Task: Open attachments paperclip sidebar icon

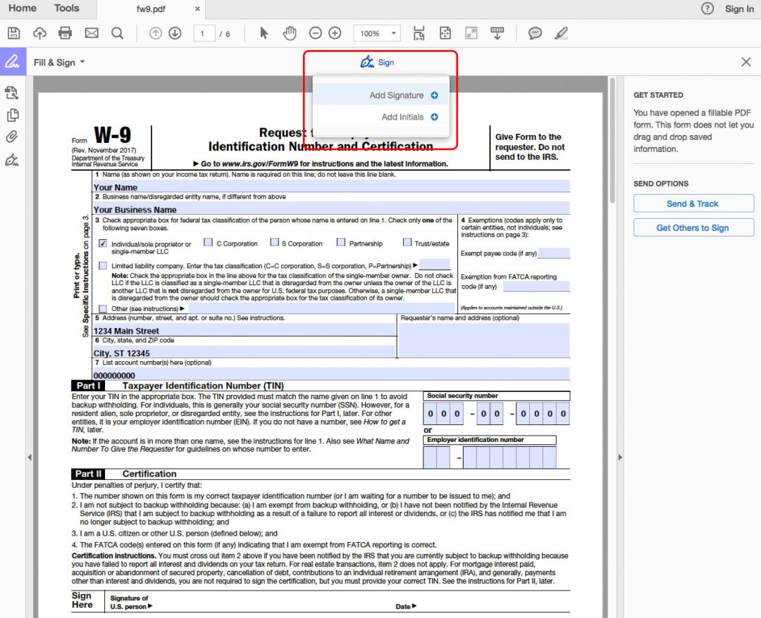Action: 12,137
